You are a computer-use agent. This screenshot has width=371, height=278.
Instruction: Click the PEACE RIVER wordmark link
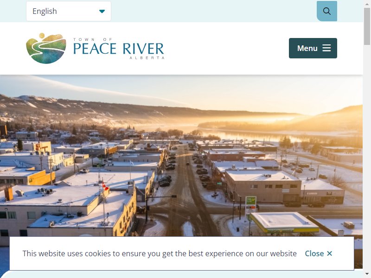tap(119, 49)
